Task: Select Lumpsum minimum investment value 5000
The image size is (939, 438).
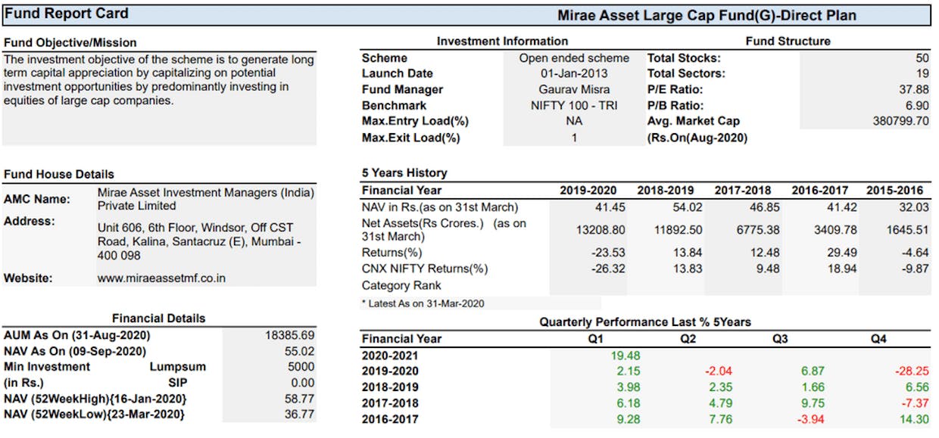Action: 301,367
